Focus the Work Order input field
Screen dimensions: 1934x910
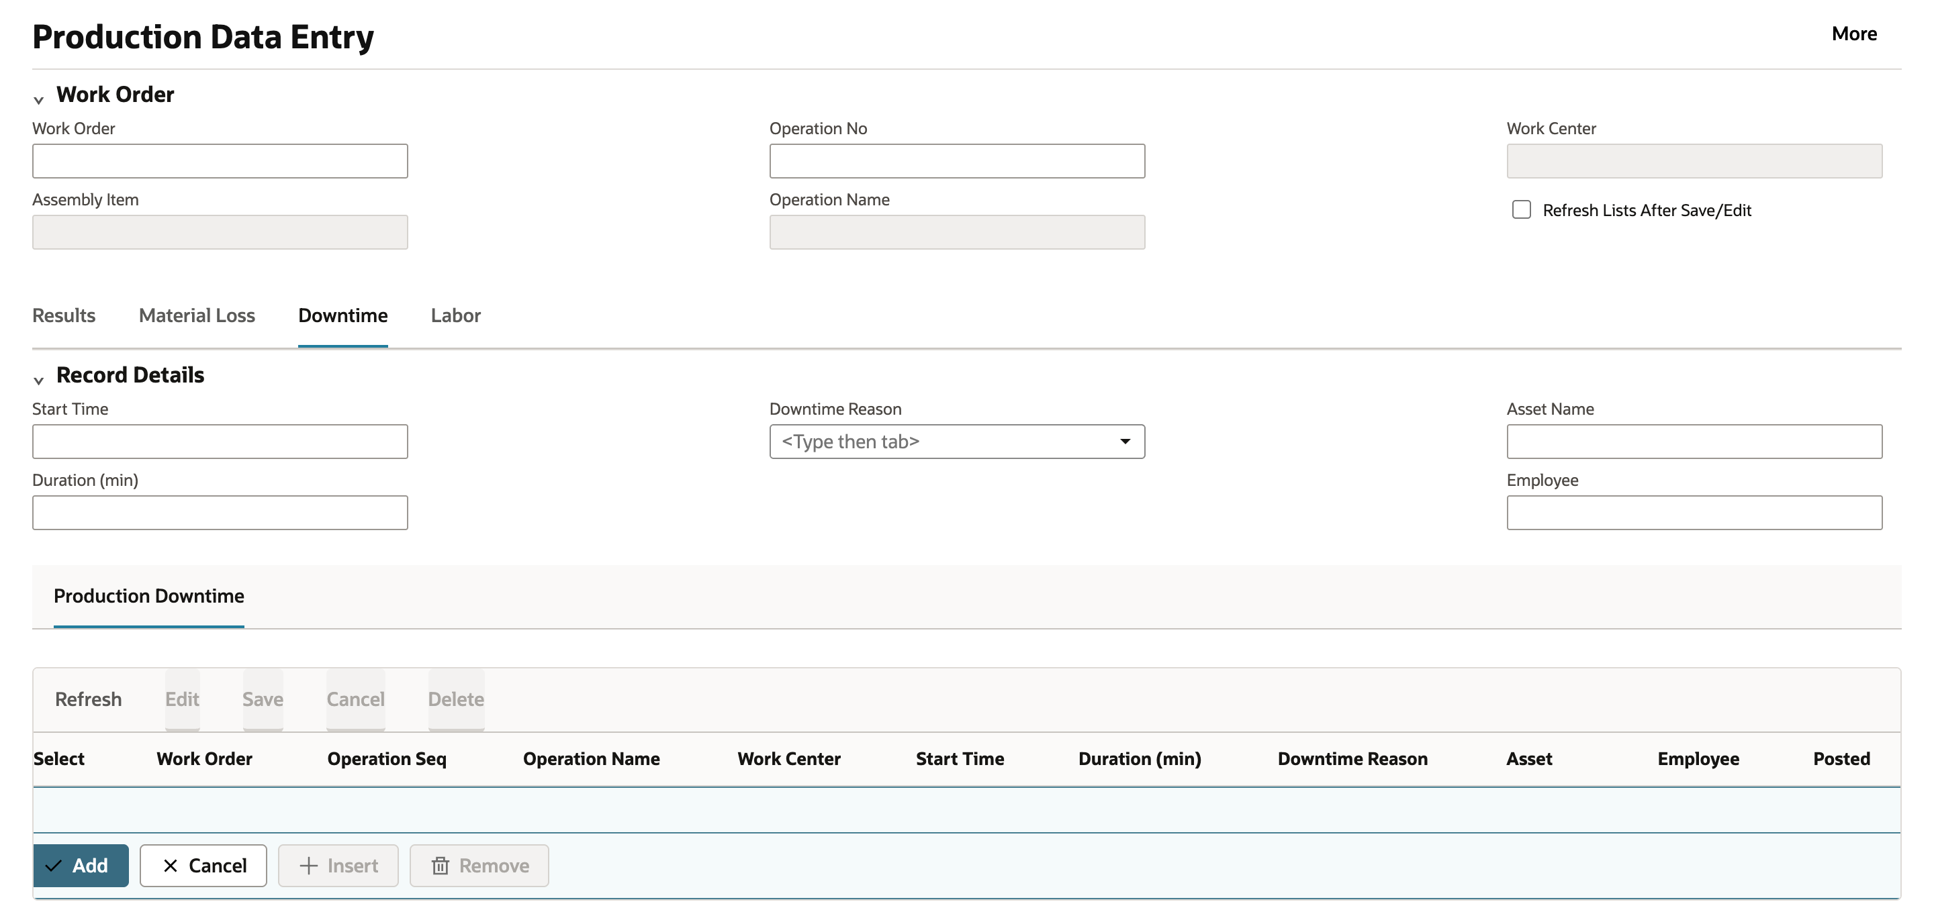[x=220, y=160]
